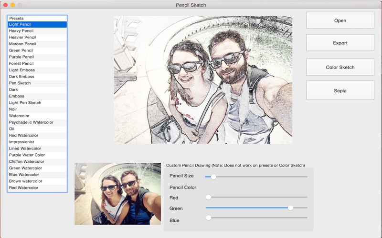Choose the Pen Sketch preset
This screenshot has width=382, height=238.
pos(20,83)
